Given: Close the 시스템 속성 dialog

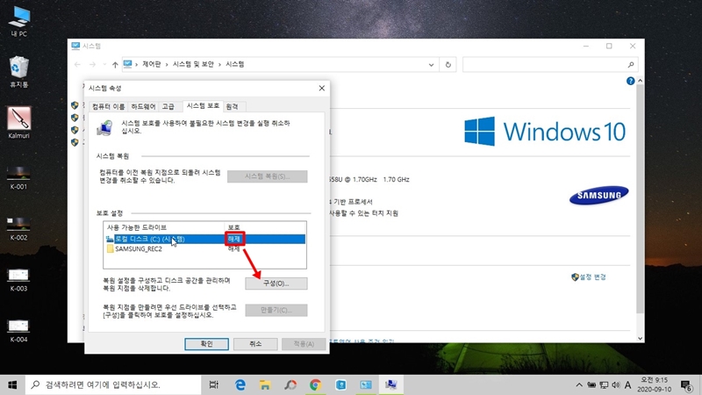Looking at the screenshot, I should point(321,89).
